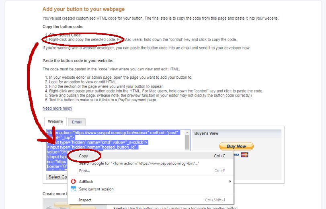Click the Add your button to your webpage heading
The image size is (326, 209).
coord(84,9)
